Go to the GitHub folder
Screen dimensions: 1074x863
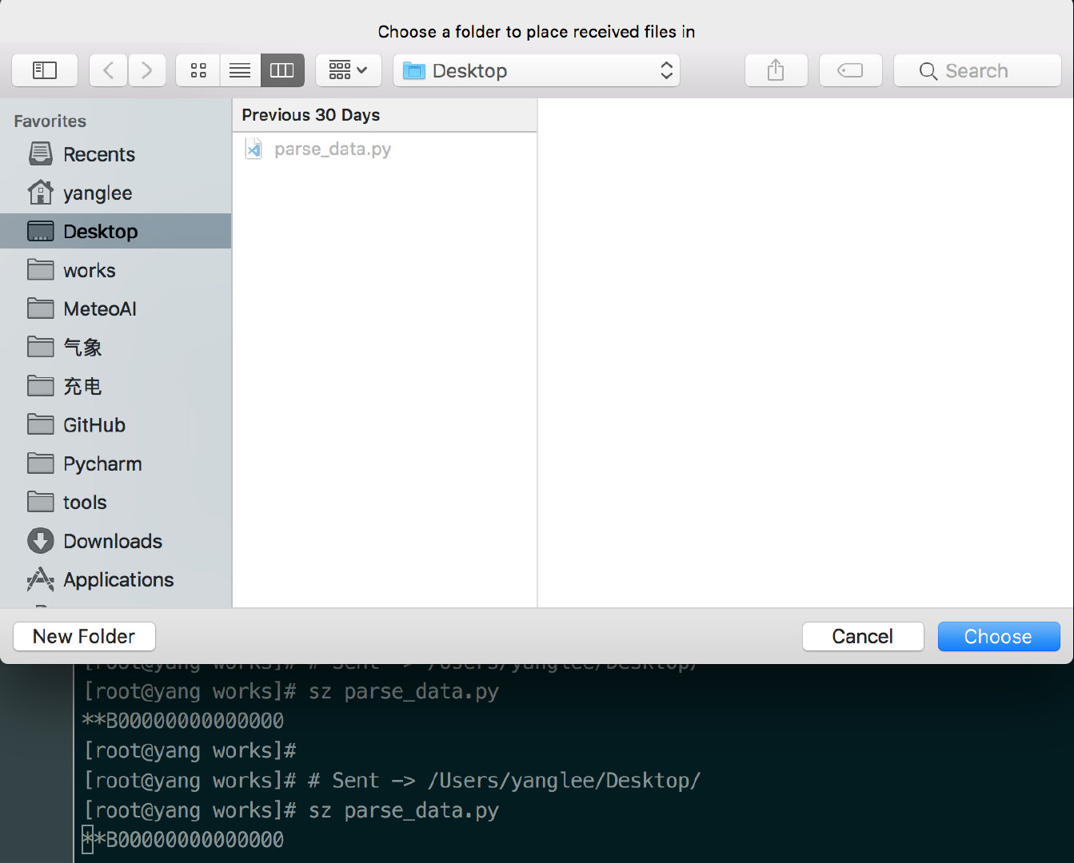94,425
